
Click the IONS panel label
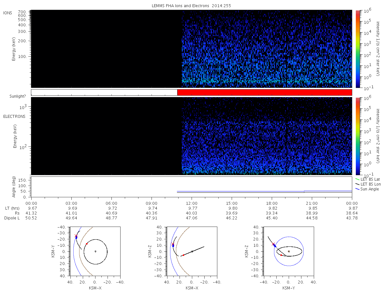coord(8,13)
